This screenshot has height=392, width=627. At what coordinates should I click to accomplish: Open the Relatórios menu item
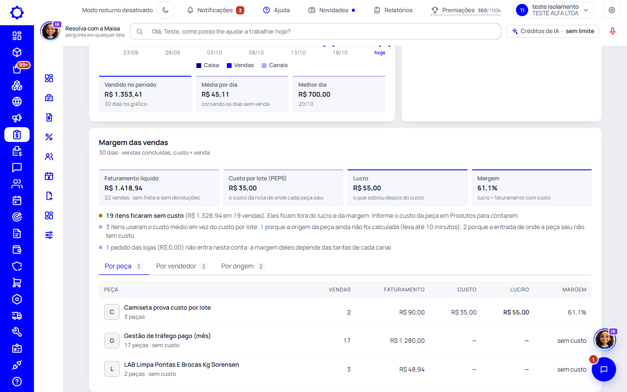393,10
